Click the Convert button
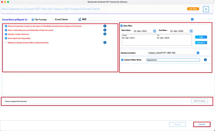The height and width of the screenshot is (131, 215). pos(202,124)
